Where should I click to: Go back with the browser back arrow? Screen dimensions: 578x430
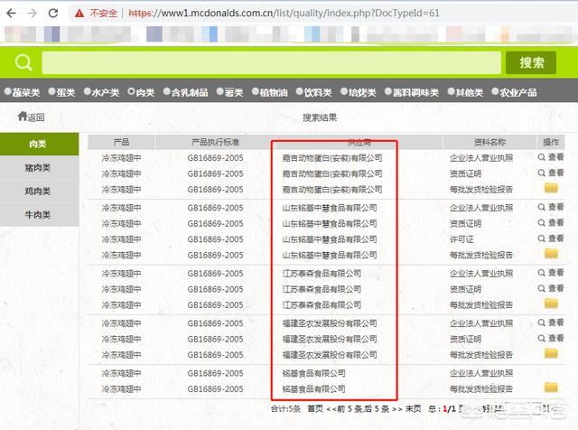pyautogui.click(x=12, y=14)
